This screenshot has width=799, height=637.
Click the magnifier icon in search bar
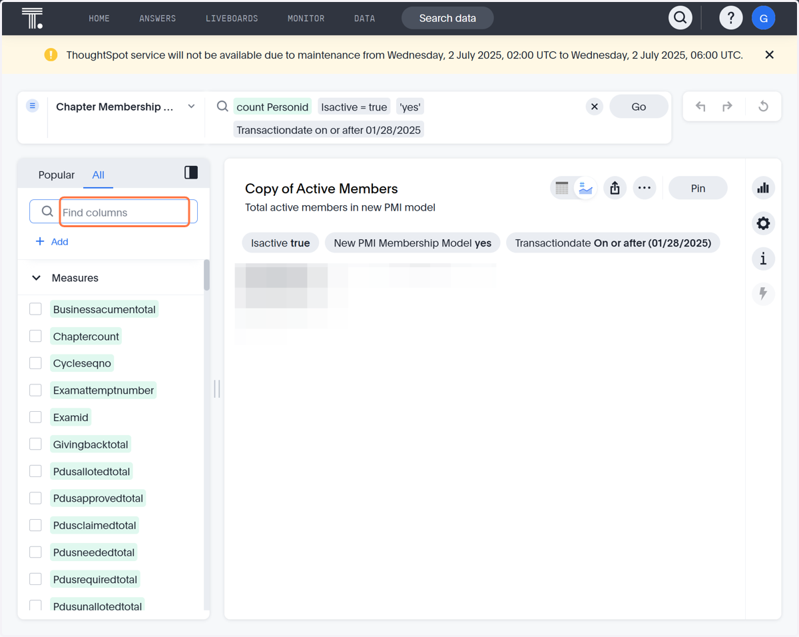(222, 107)
